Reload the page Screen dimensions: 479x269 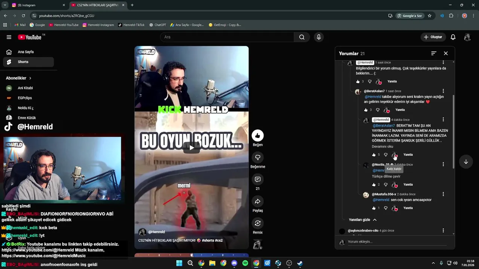click(x=24, y=16)
